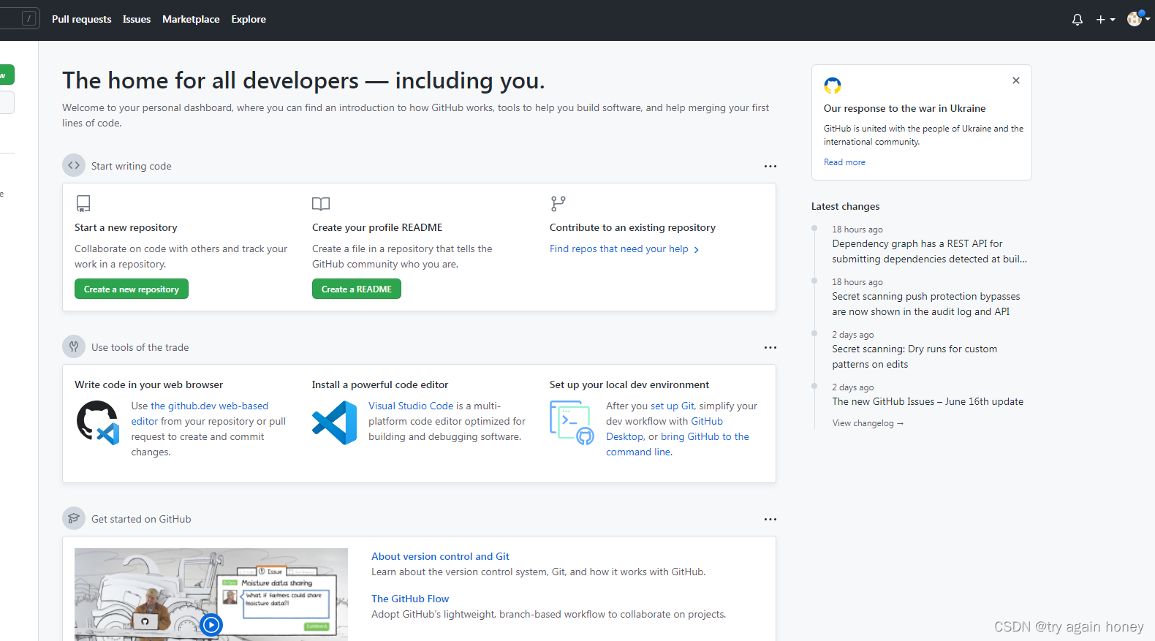Open the notifications bell
The width and height of the screenshot is (1155, 641).
point(1077,20)
